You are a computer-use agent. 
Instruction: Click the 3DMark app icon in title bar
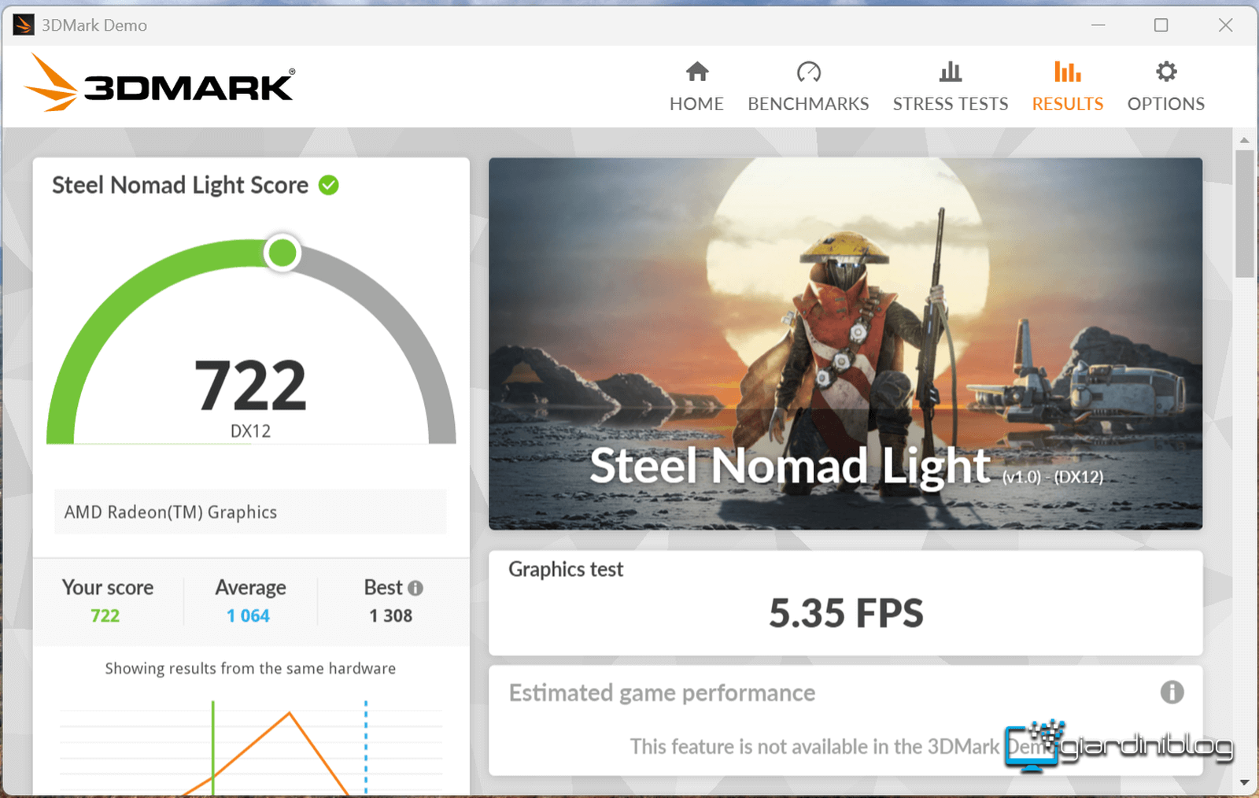tap(24, 25)
